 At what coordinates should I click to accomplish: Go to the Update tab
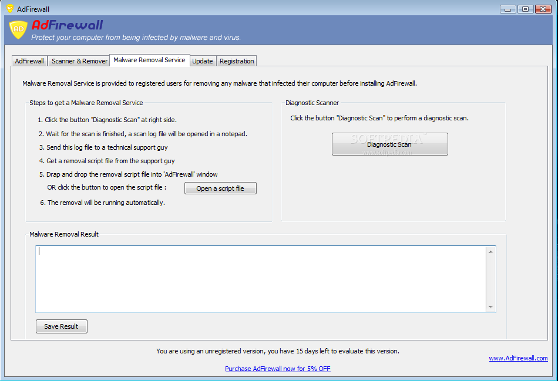[x=203, y=61]
